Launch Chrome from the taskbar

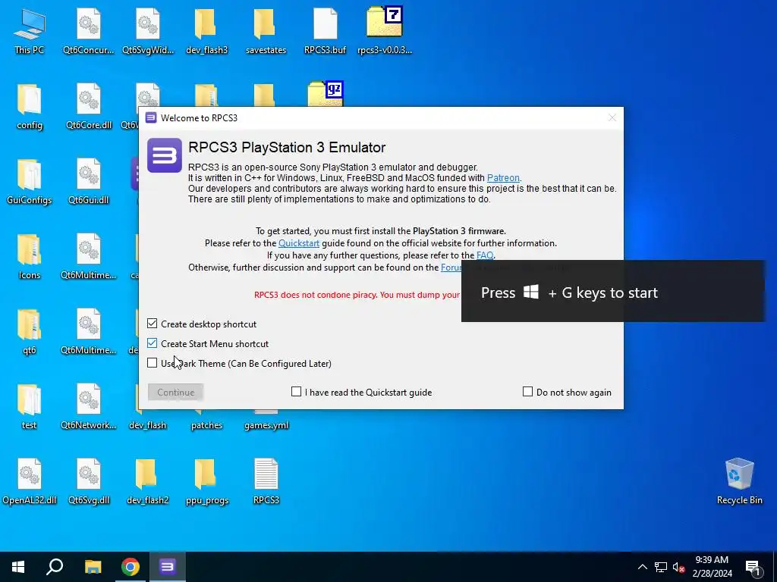point(131,567)
